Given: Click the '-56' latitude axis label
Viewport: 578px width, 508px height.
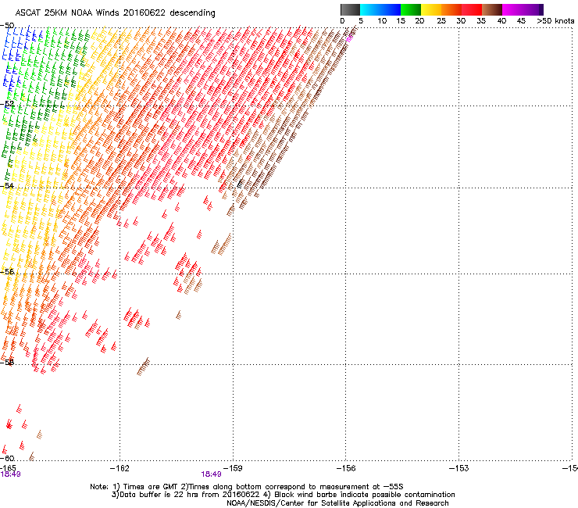Looking at the screenshot, I should (7, 272).
